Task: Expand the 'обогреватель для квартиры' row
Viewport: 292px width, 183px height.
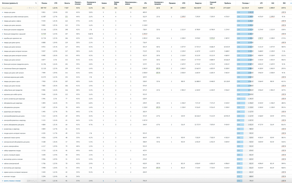Action: pos(2,103)
